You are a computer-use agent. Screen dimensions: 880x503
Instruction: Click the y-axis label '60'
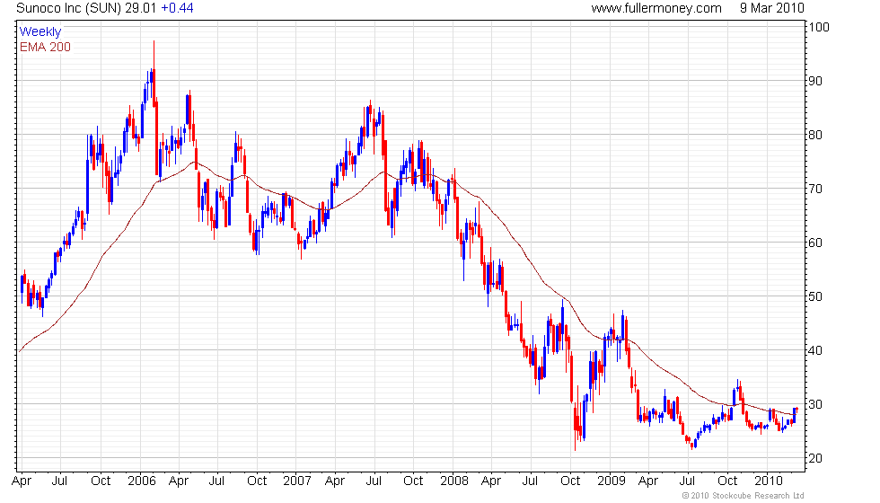pyautogui.click(x=815, y=243)
